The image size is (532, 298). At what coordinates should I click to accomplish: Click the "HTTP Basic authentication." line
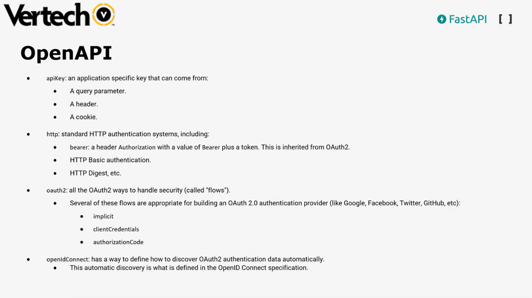[x=110, y=160]
